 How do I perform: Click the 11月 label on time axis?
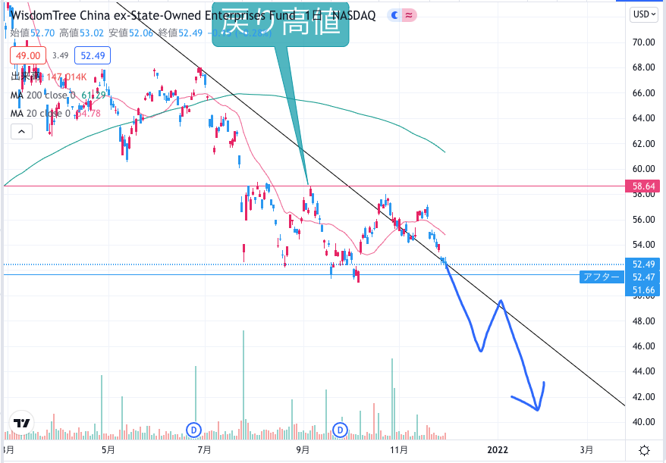click(x=399, y=450)
